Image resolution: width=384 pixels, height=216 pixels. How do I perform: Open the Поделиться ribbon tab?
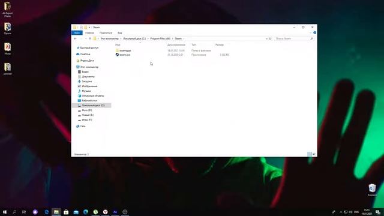point(106,33)
